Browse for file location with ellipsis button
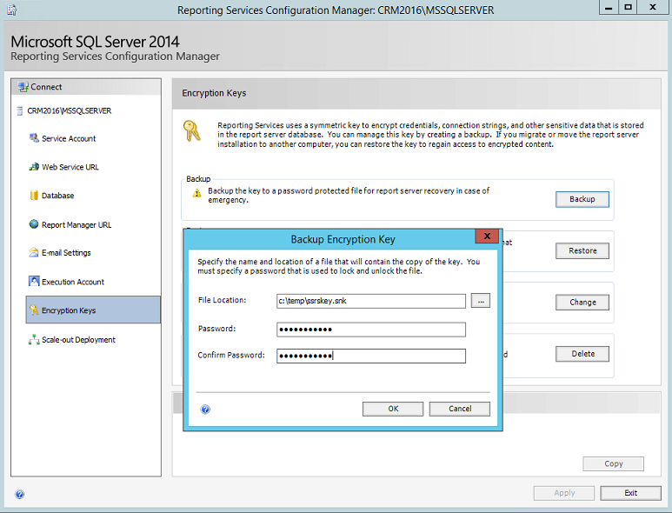Screen dimensions: 672x513 pos(481,301)
